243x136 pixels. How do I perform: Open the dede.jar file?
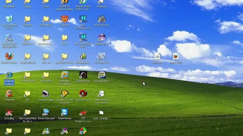click(157, 56)
